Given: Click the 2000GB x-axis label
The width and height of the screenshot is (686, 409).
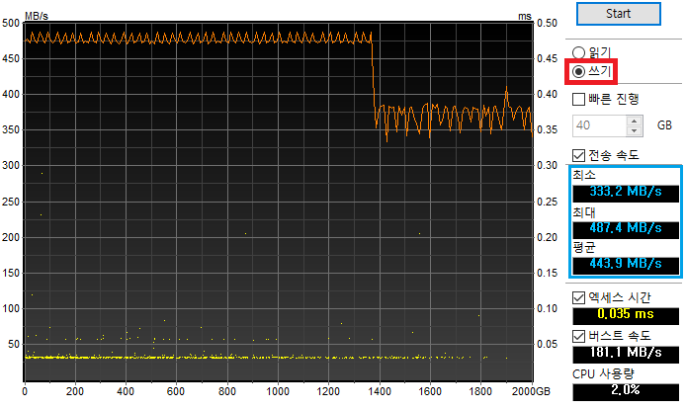Looking at the screenshot, I should click(531, 391).
